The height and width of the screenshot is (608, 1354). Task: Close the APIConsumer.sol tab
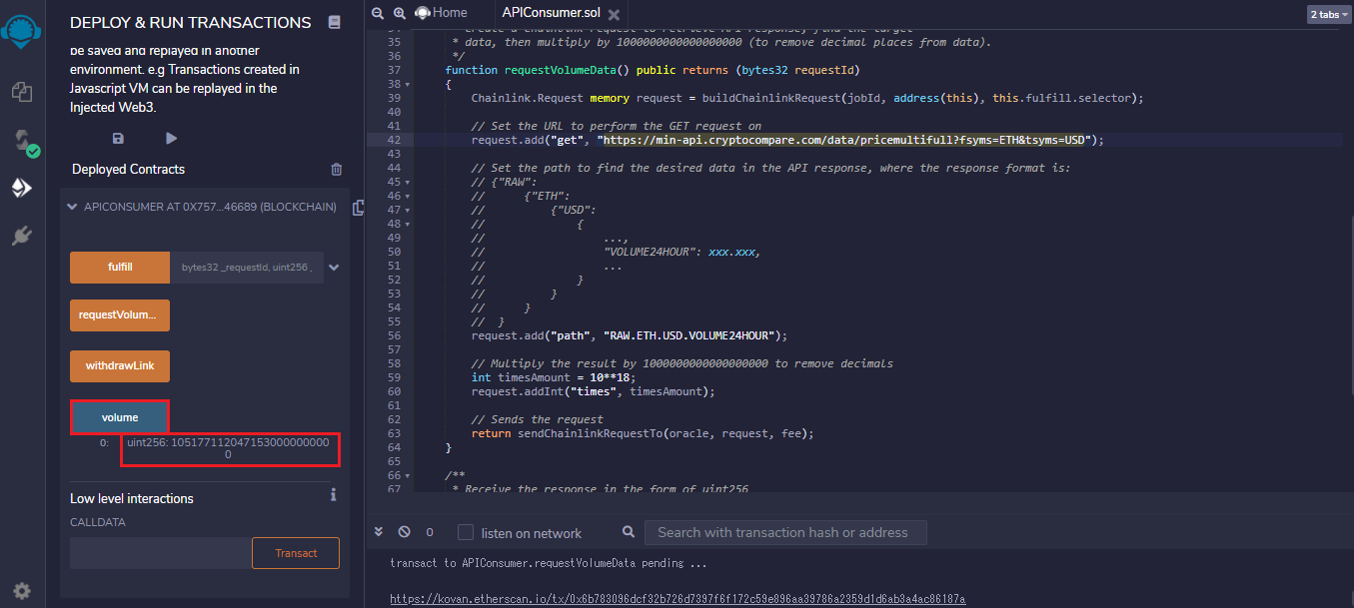614,14
